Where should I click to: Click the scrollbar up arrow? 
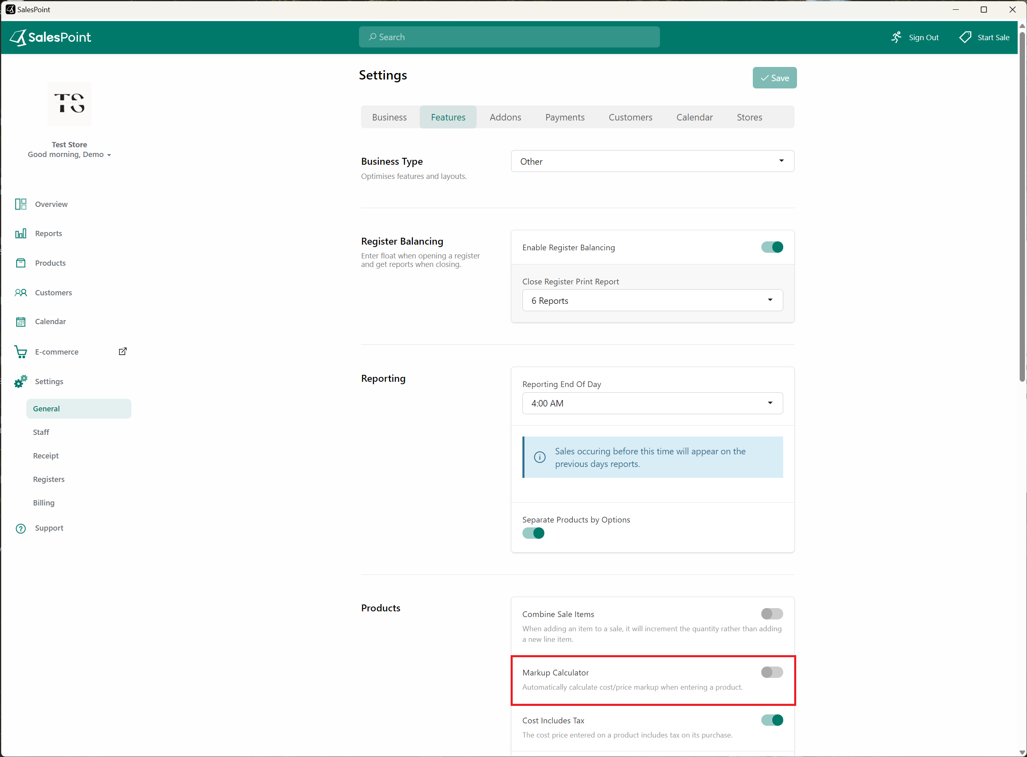point(1022,26)
